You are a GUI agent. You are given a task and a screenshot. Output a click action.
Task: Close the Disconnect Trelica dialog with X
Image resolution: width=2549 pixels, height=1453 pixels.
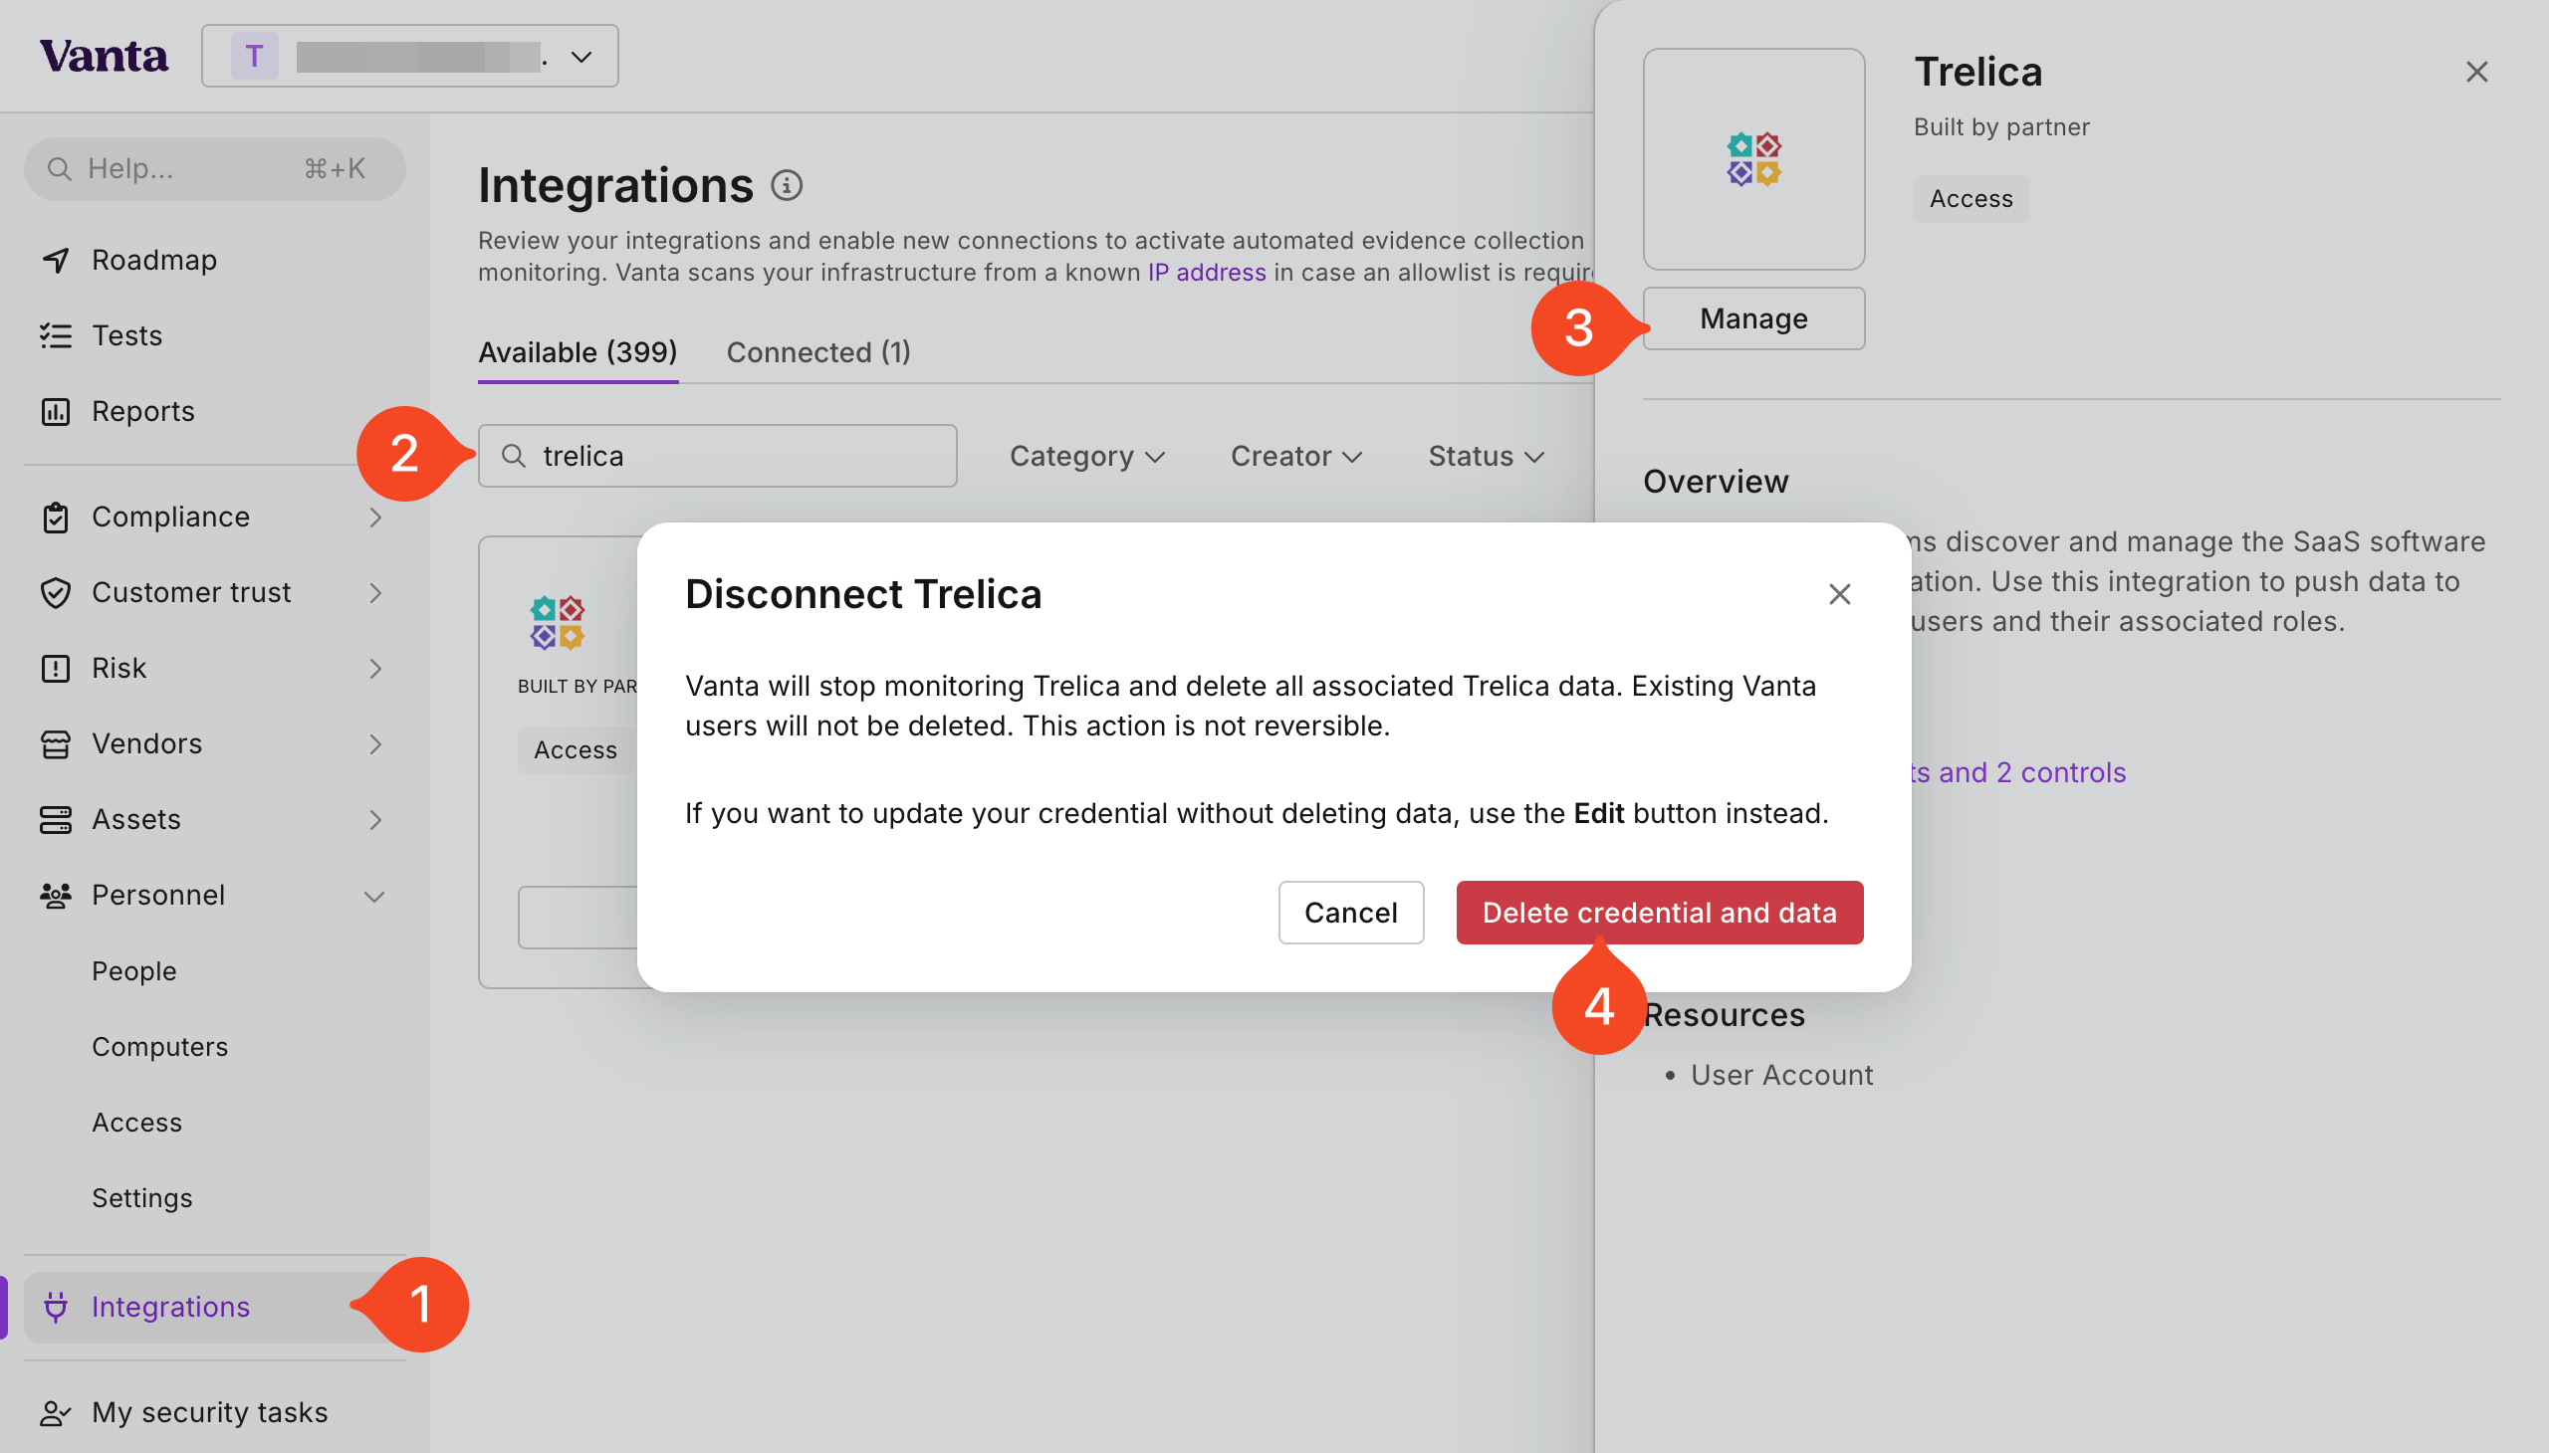pyautogui.click(x=1839, y=594)
